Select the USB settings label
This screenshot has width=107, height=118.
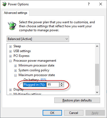(22, 51)
